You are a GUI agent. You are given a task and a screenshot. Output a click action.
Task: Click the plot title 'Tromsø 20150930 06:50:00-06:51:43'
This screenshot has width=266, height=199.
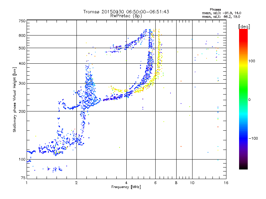[126, 12]
